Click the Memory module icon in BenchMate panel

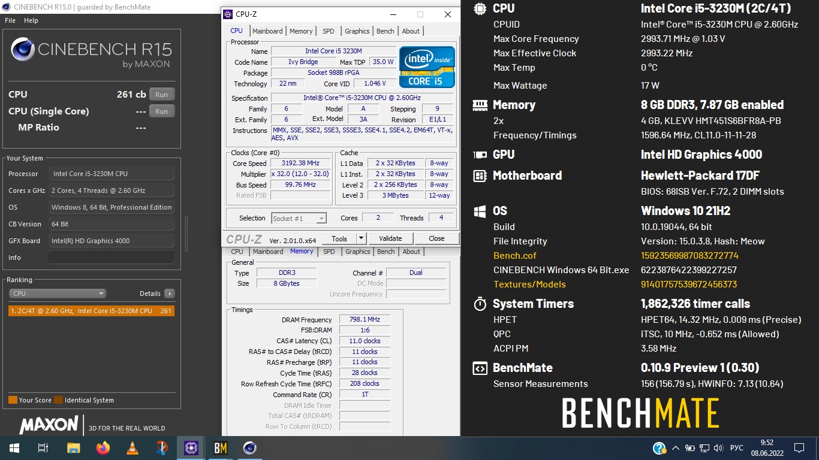(480, 105)
